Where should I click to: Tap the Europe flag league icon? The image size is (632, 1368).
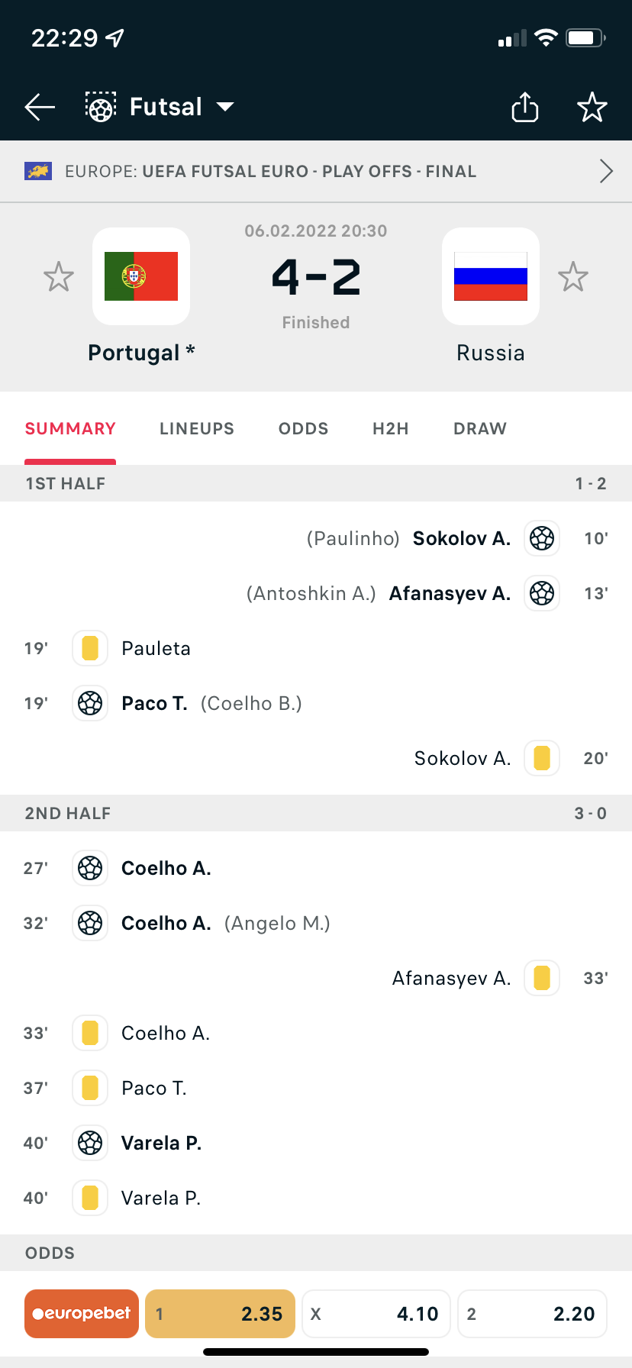38,171
